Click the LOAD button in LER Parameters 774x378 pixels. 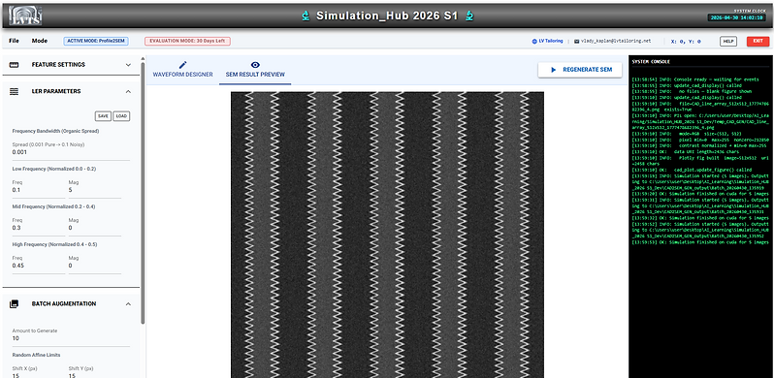click(x=121, y=116)
